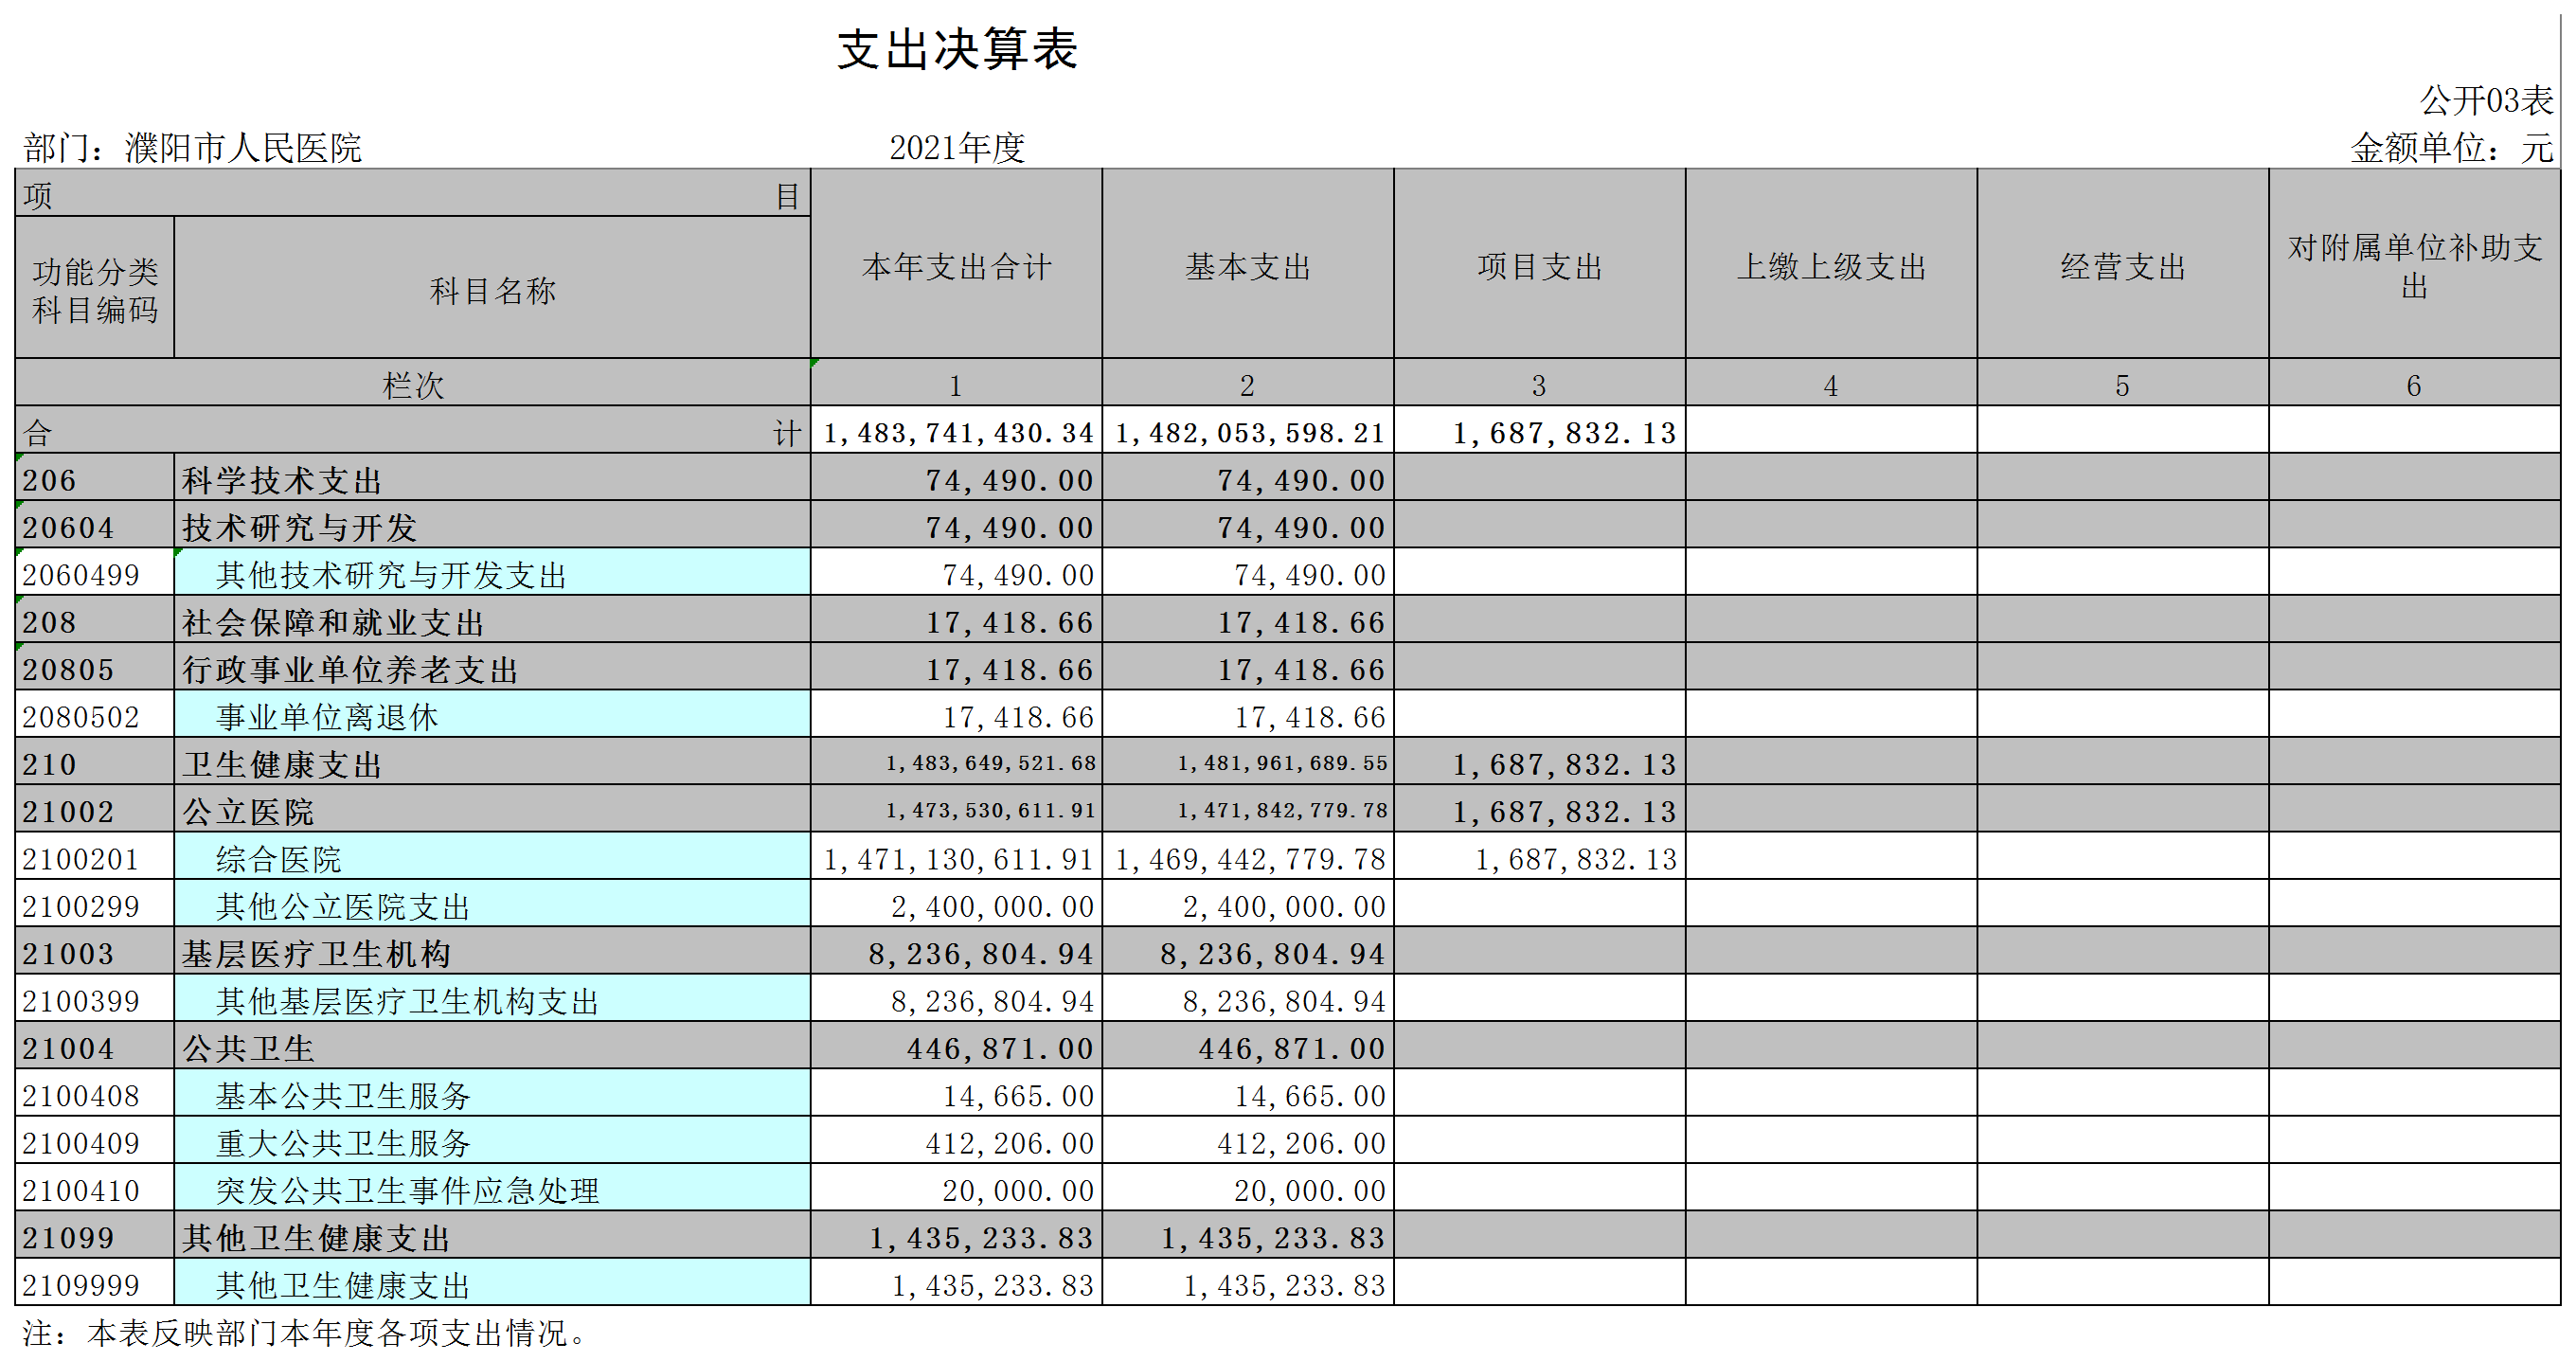
Task: Select the 功能分类科目编码 header cell
Action: click(x=95, y=290)
